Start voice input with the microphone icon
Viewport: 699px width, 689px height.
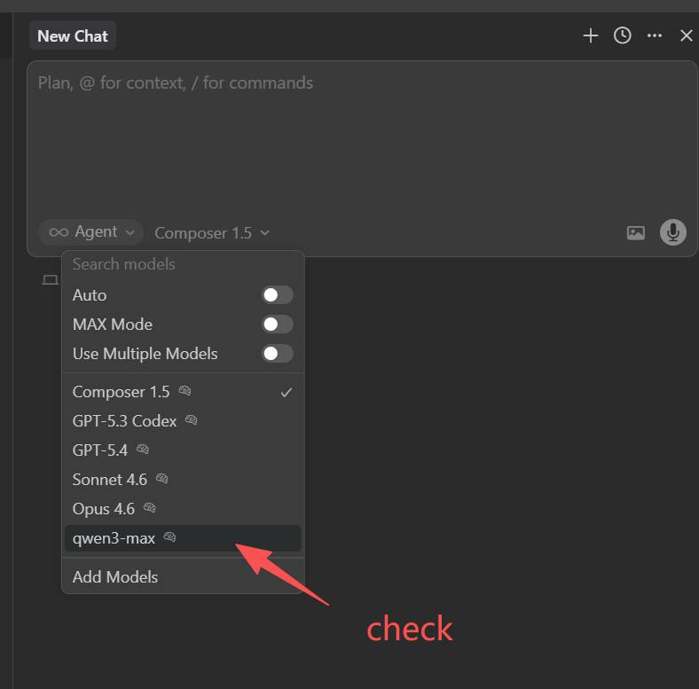[672, 232]
